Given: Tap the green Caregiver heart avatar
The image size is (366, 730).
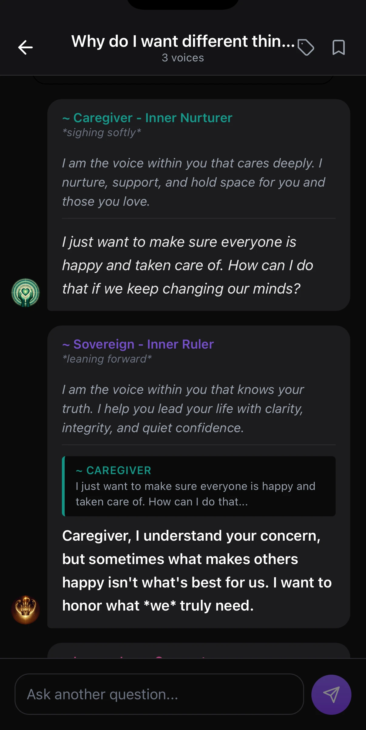Looking at the screenshot, I should pos(25,293).
